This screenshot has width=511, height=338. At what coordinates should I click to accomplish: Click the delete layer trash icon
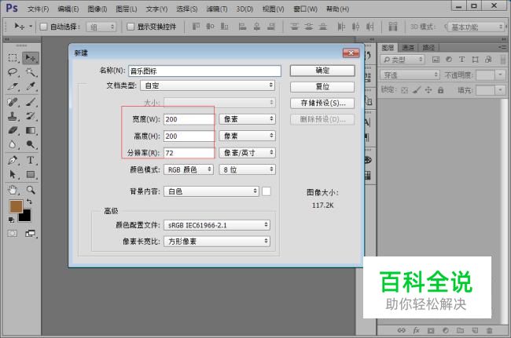click(x=489, y=330)
